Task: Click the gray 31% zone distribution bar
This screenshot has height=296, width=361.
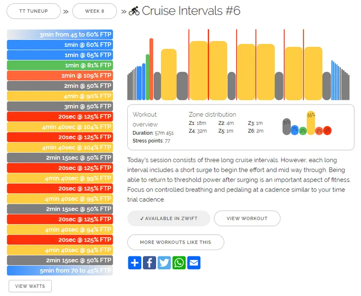Action: pos(287,127)
